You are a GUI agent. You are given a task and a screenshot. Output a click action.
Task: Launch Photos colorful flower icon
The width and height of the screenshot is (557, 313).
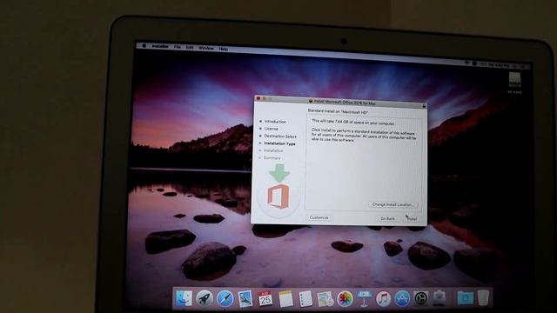(345, 299)
